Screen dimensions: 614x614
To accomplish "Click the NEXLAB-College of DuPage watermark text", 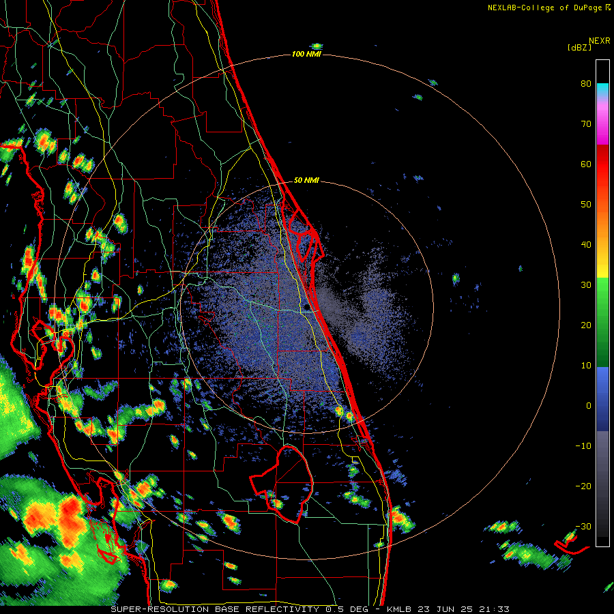I will pyautogui.click(x=545, y=8).
